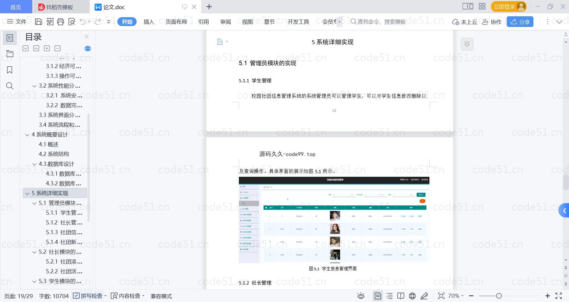Select the 视图 ribbon tab
Screen dimensions: 569x302
[247, 22]
